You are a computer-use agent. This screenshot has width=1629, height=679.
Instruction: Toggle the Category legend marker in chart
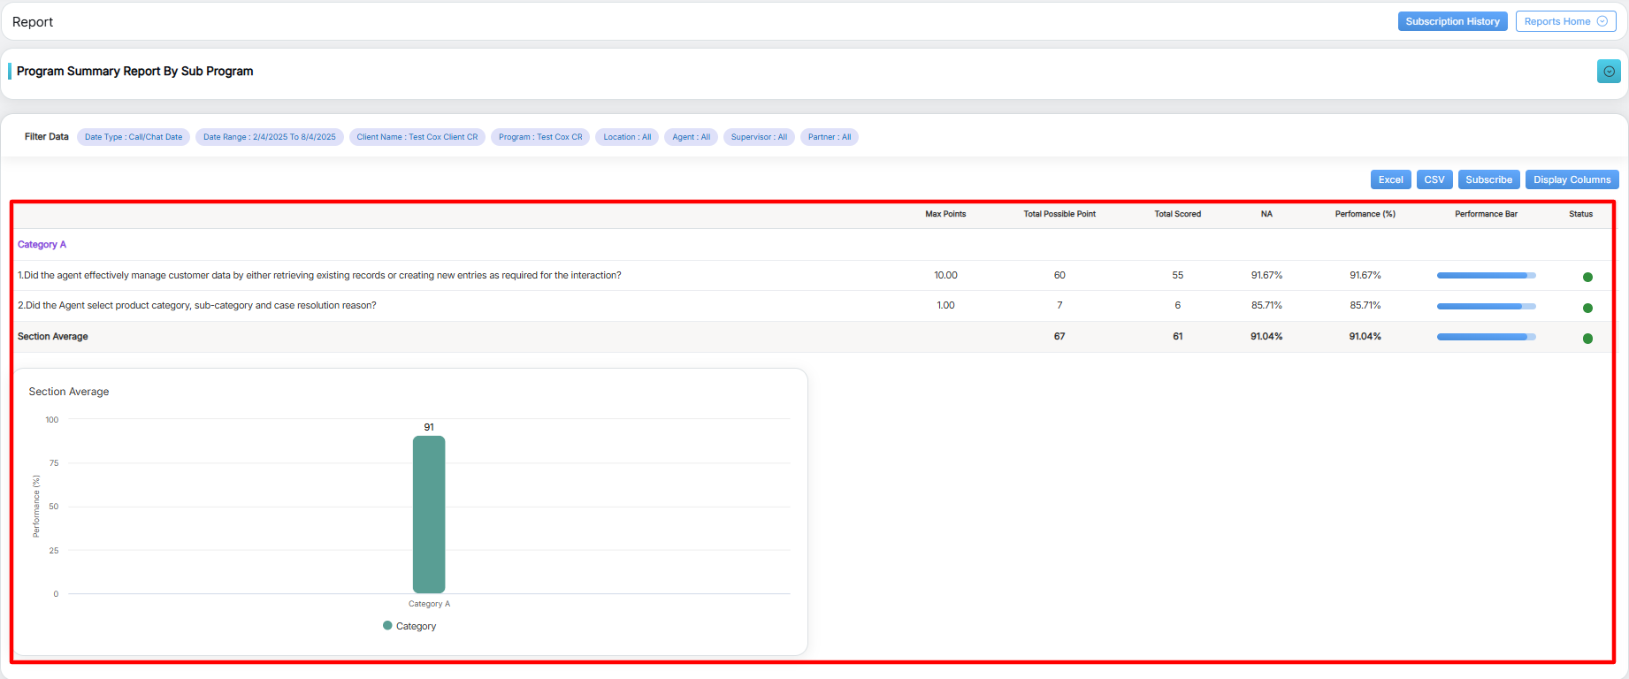click(x=387, y=626)
